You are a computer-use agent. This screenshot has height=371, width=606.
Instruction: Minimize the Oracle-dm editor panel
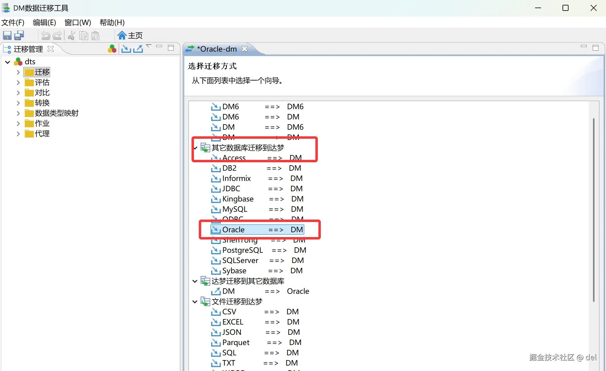pos(584,46)
